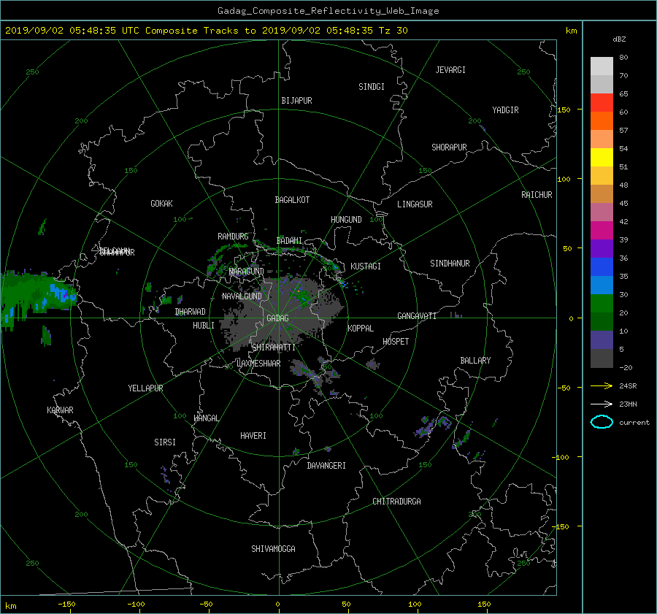Click the DAVANGERI city label
Screen dimensions: 657x614
click(x=326, y=466)
